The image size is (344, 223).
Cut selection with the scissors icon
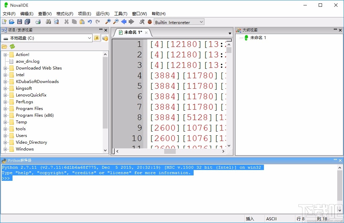click(67, 22)
